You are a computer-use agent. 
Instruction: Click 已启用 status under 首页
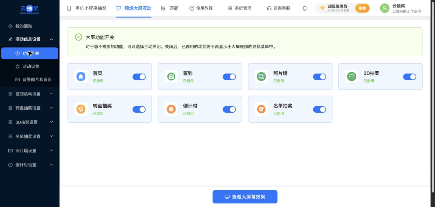98,81
